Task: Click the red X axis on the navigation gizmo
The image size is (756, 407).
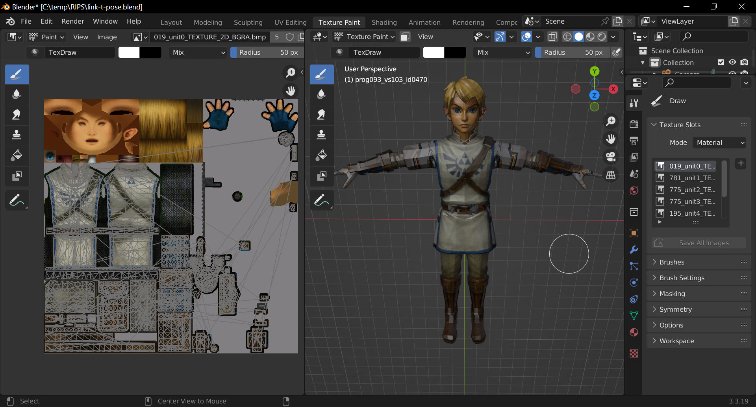Action: click(613, 89)
